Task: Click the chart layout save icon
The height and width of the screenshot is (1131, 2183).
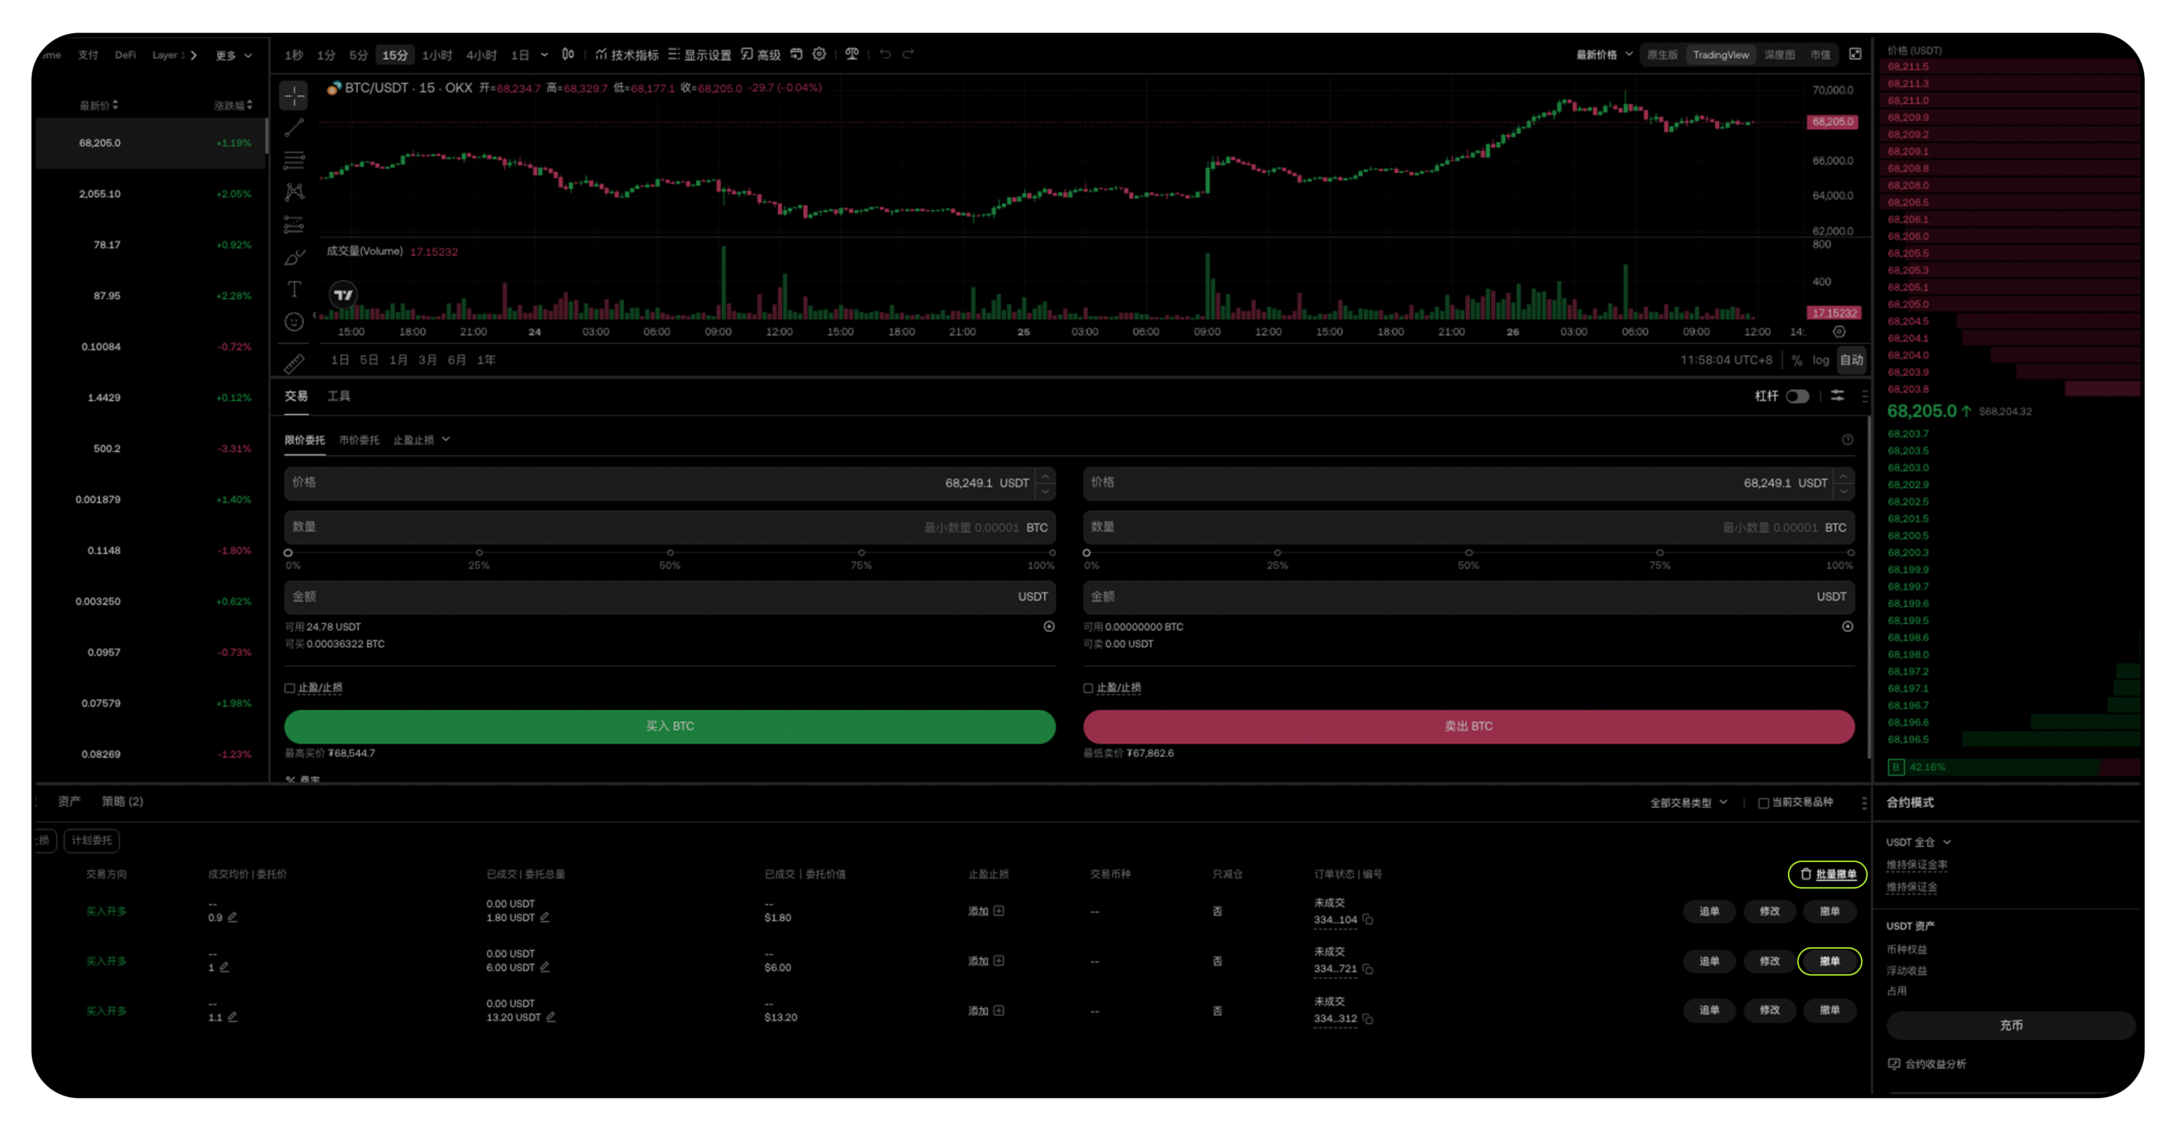Action: [797, 54]
